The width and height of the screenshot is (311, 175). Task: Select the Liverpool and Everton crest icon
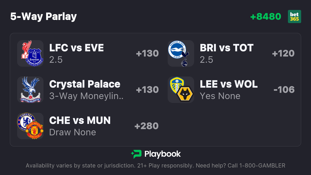coord(30,53)
